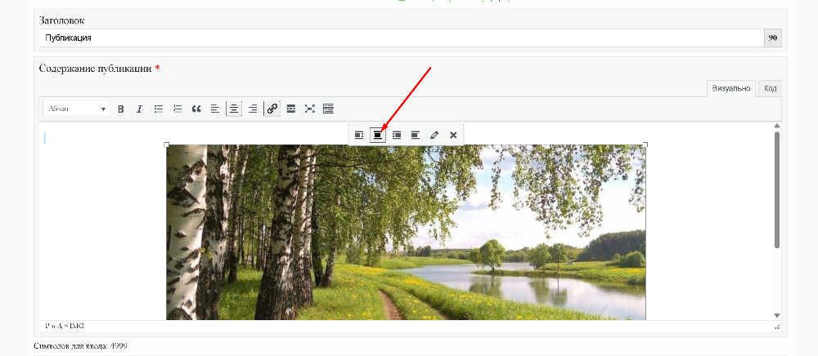Switch to the Код tab
Viewport: 818px width, 356px height.
[x=770, y=88]
